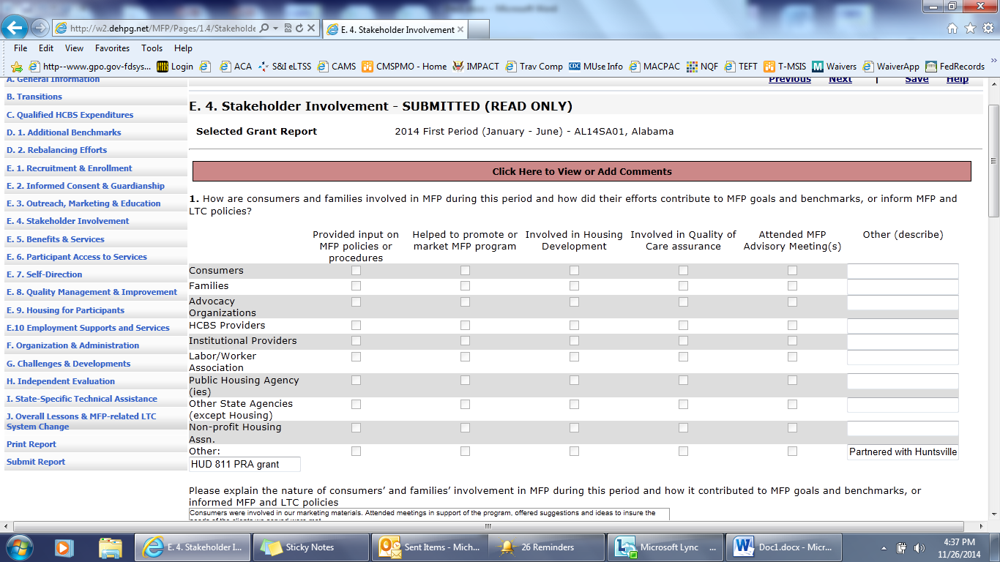Check HCBS Providers 'Quality of Care assurance' box
Image resolution: width=1000 pixels, height=562 pixels.
tap(683, 326)
